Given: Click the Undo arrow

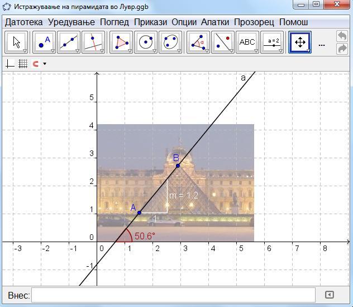Looking at the screenshot, I should (342, 36).
